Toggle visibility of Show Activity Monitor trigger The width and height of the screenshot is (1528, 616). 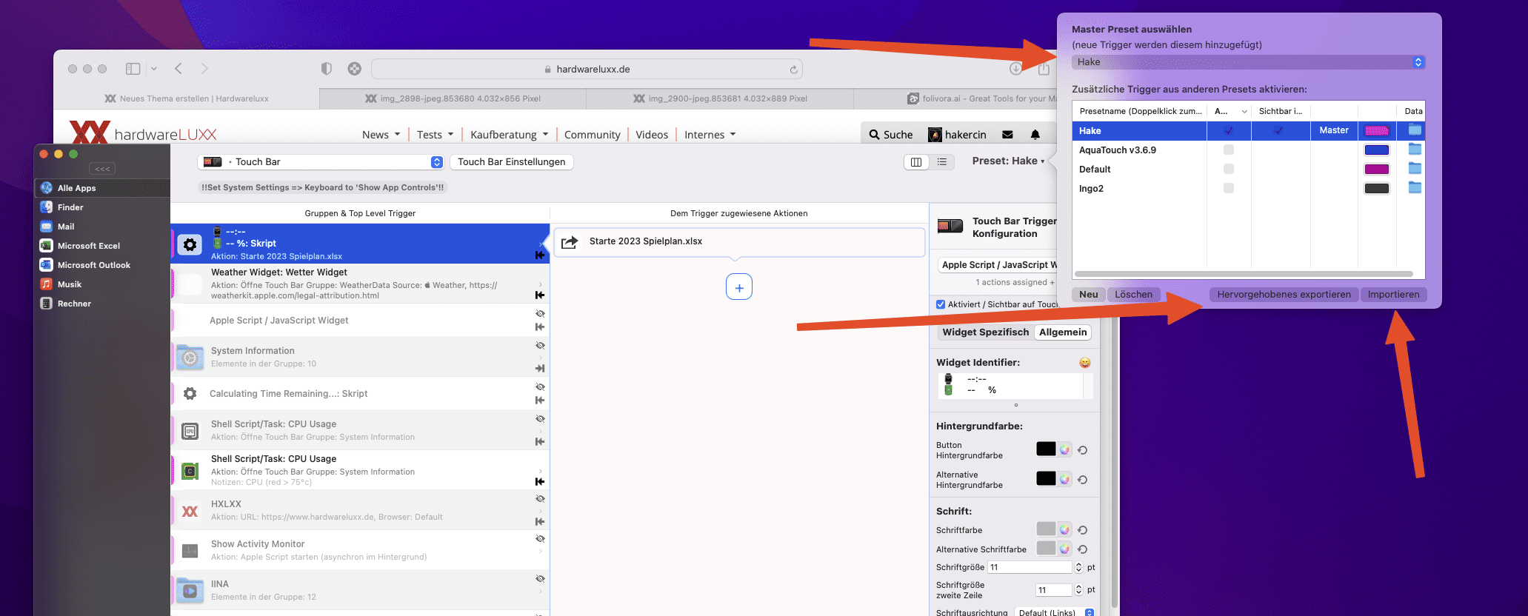pyautogui.click(x=540, y=539)
